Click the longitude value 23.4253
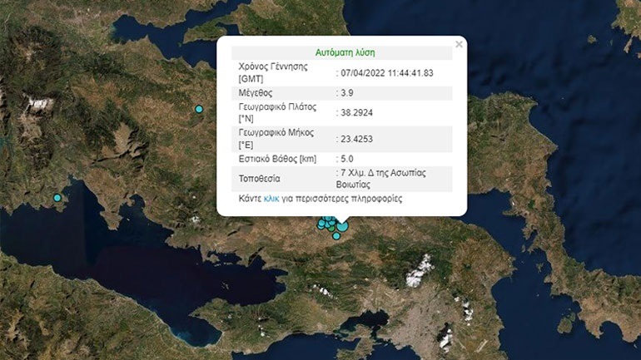 pos(356,139)
